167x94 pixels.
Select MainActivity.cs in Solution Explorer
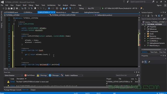154,45
